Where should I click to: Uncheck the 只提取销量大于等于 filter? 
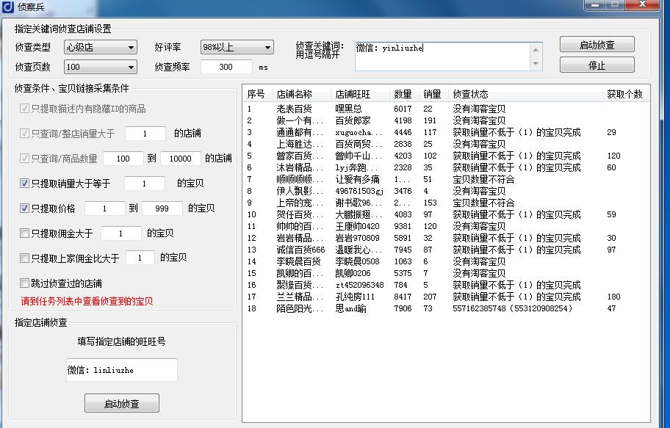coord(25,183)
